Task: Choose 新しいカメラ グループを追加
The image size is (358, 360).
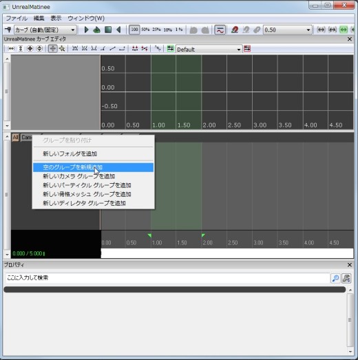Action: pos(93,176)
